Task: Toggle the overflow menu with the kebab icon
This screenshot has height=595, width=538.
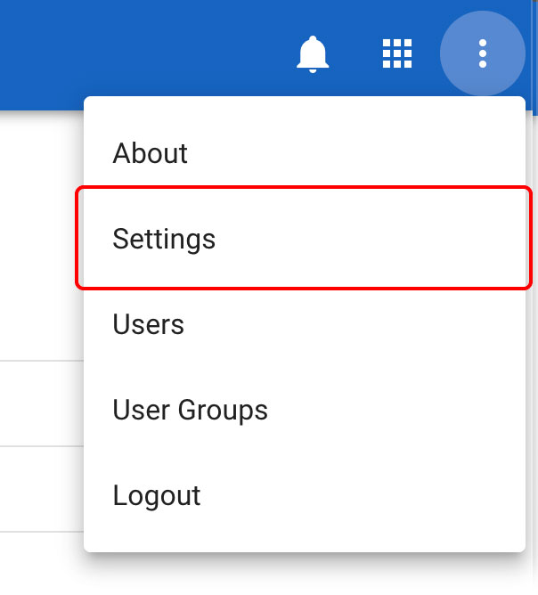Action: (483, 53)
